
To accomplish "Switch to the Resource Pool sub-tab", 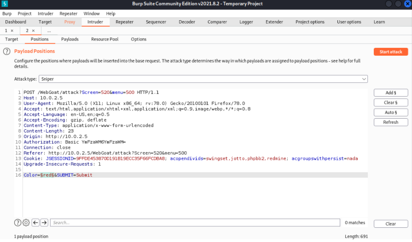I will [104, 40].
